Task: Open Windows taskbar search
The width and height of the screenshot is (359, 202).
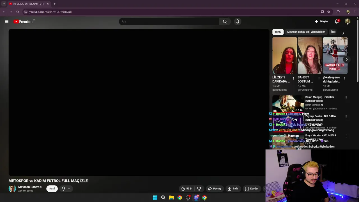Action: coord(163,198)
